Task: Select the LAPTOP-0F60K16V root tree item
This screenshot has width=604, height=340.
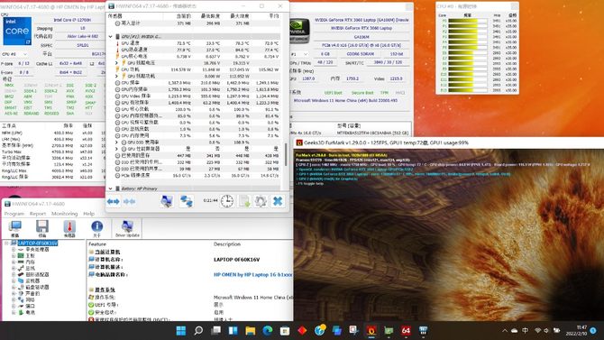Action: click(37, 244)
